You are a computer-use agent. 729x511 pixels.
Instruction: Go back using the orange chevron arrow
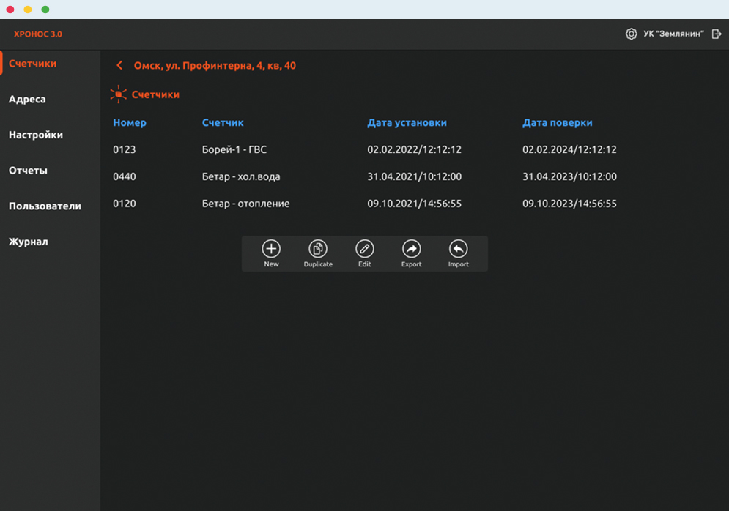(119, 66)
